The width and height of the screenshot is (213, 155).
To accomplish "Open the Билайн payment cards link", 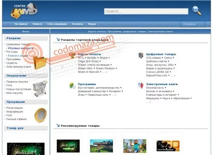I will coord(91,58).
